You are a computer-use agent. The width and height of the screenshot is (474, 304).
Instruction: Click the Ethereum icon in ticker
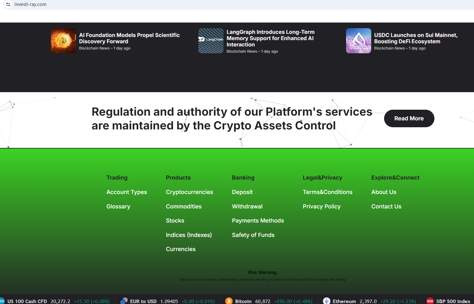[327, 301]
